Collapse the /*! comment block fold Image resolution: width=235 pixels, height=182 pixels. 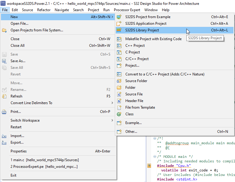point(155,138)
